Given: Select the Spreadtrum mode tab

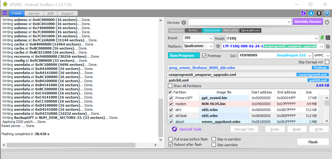Looking at the screenshot, I should point(250,30).
